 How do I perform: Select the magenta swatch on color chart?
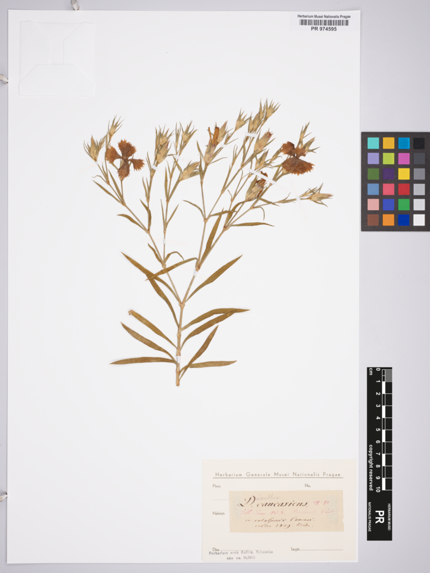coord(404,158)
